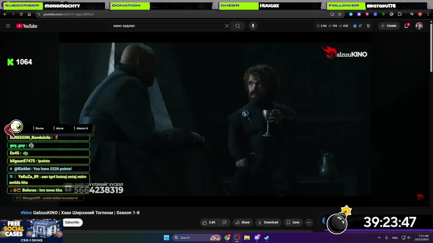The width and height of the screenshot is (433, 243).
Task: Open the green download arrow extension
Action: coord(383,14)
